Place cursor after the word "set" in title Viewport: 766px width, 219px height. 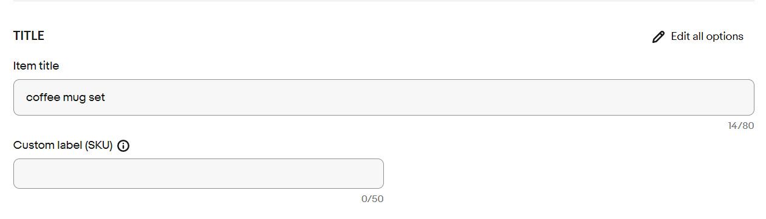106,97
